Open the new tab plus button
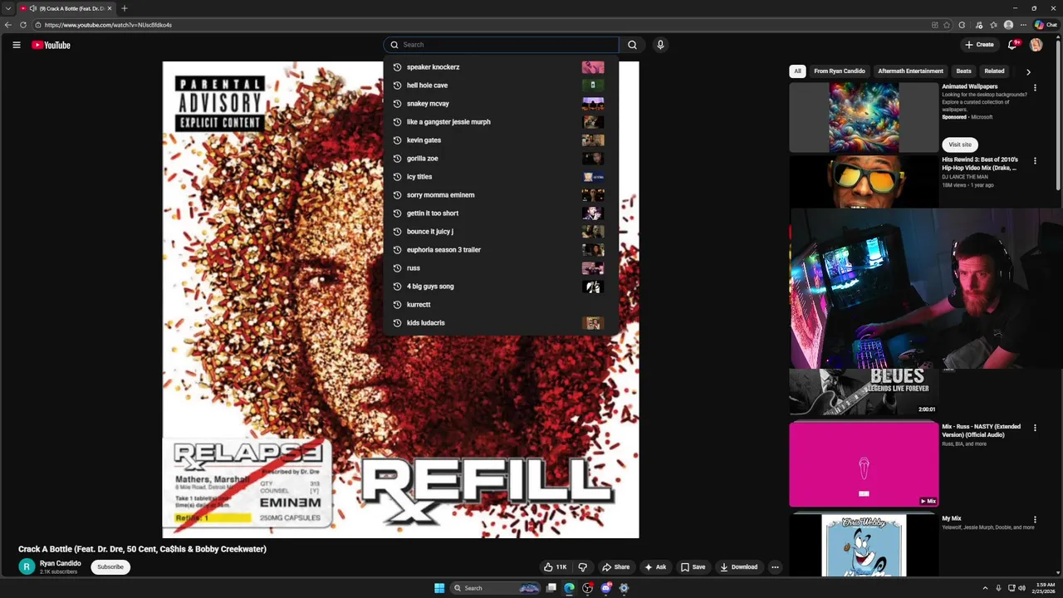This screenshot has width=1063, height=598. click(x=124, y=8)
